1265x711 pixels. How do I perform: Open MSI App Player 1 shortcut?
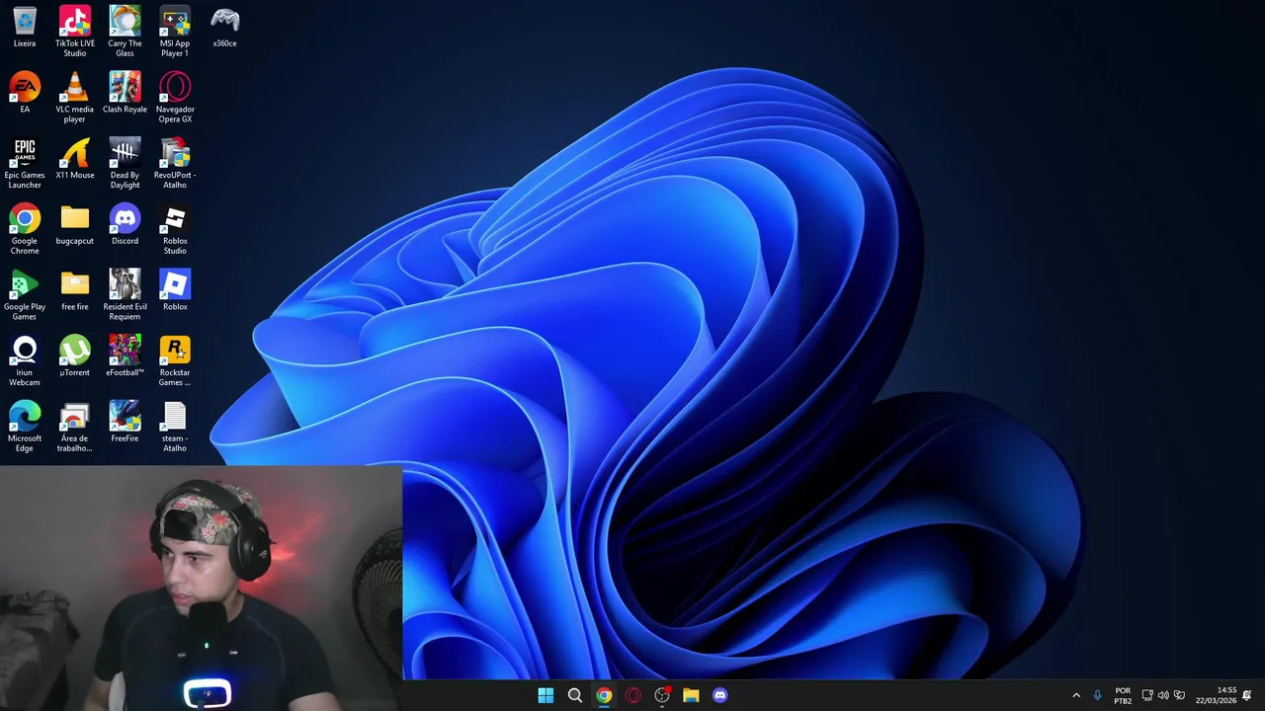(175, 32)
